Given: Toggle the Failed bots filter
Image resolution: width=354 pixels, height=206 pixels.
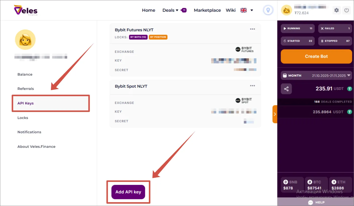Looking at the screenshot, I should tap(335, 28).
